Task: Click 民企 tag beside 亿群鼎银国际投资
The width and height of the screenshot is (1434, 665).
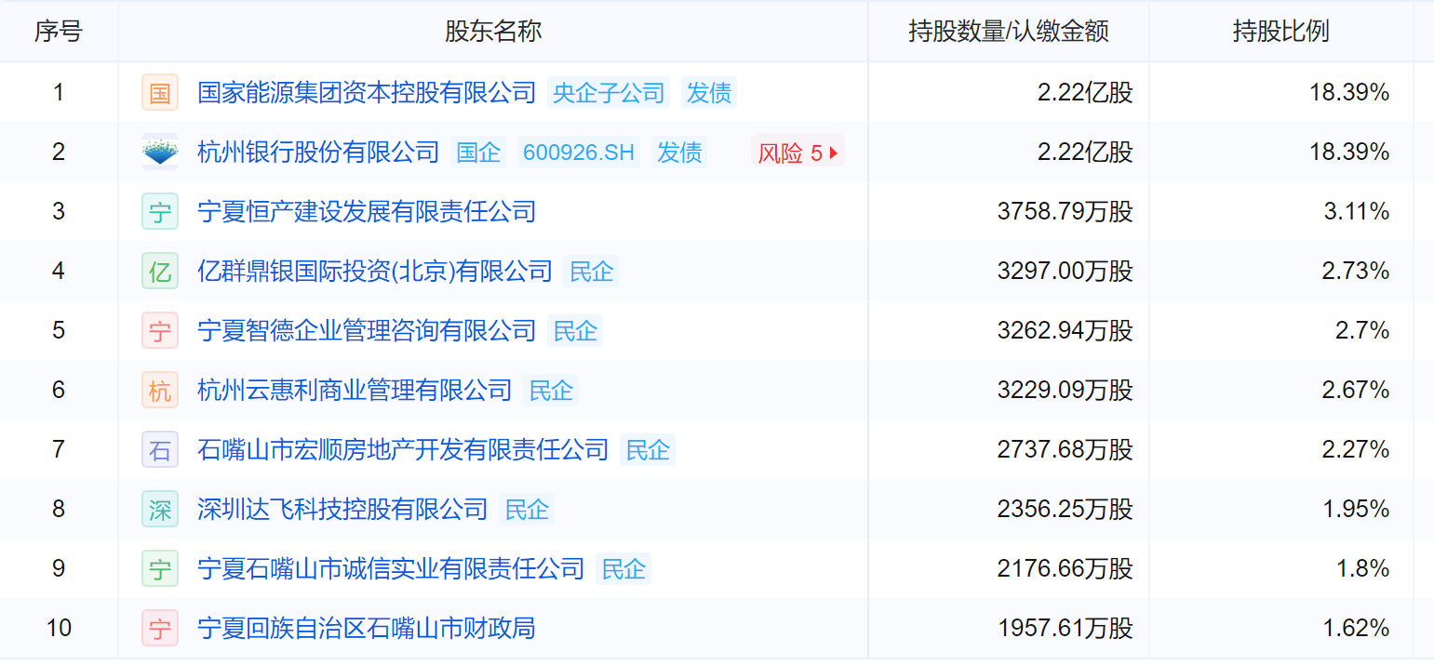Action: (x=591, y=271)
